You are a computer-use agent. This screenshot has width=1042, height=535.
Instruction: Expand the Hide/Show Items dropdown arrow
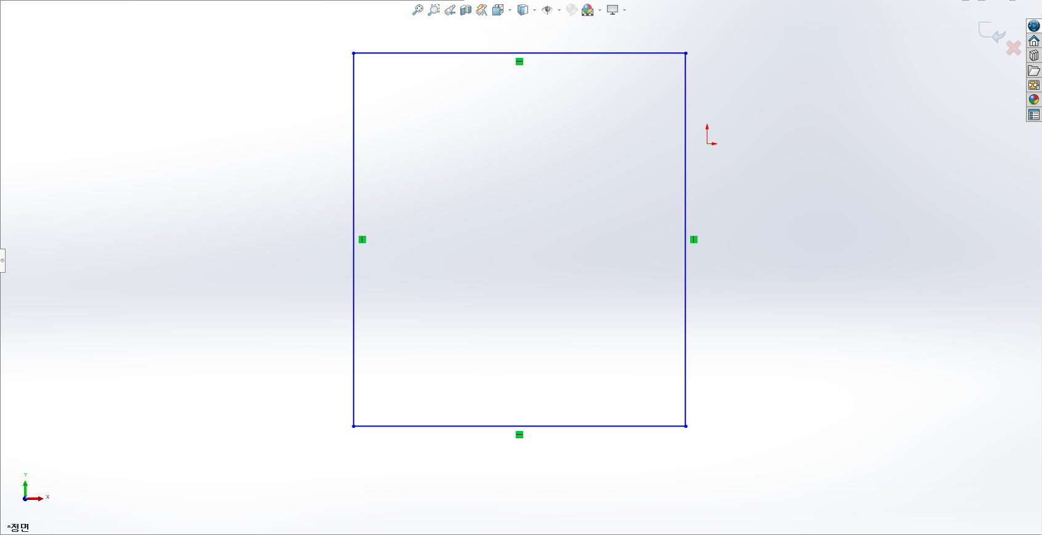click(x=559, y=10)
